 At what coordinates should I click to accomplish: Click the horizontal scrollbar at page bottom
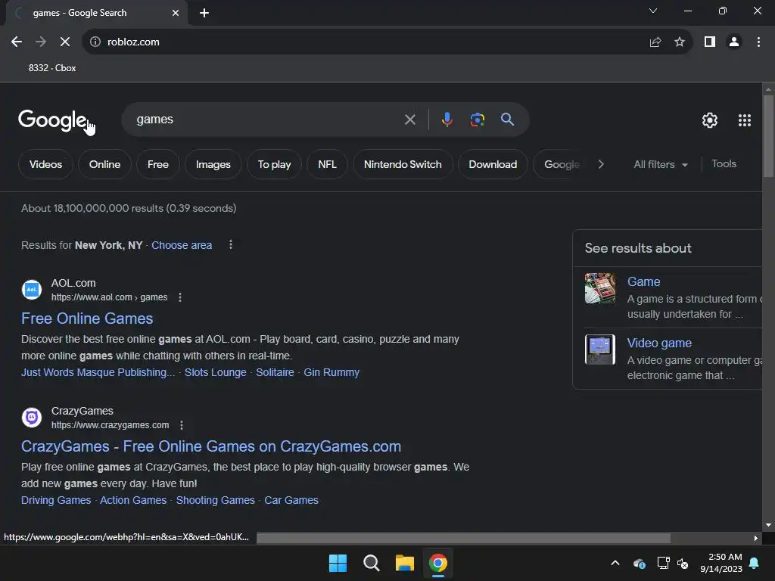pos(464,538)
